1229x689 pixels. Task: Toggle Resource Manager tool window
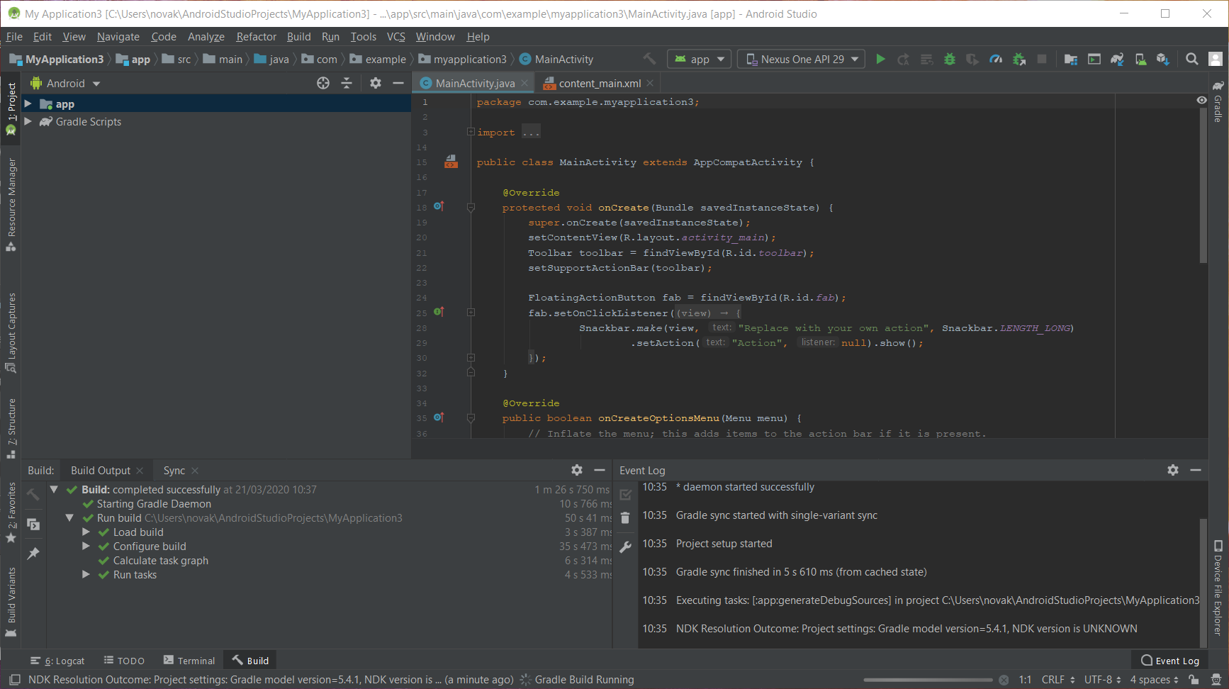pyautogui.click(x=11, y=204)
